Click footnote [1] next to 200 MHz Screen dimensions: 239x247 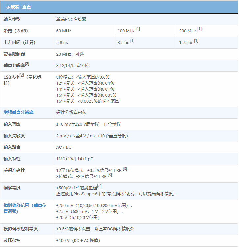pos(199,29)
